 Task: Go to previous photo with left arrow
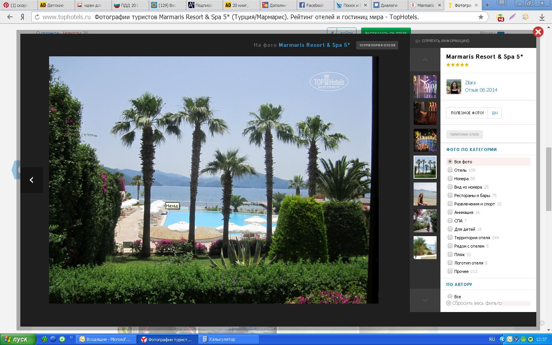31,180
